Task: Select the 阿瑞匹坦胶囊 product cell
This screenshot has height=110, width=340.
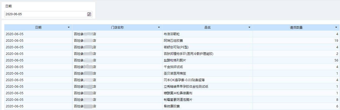Action: 208,40
